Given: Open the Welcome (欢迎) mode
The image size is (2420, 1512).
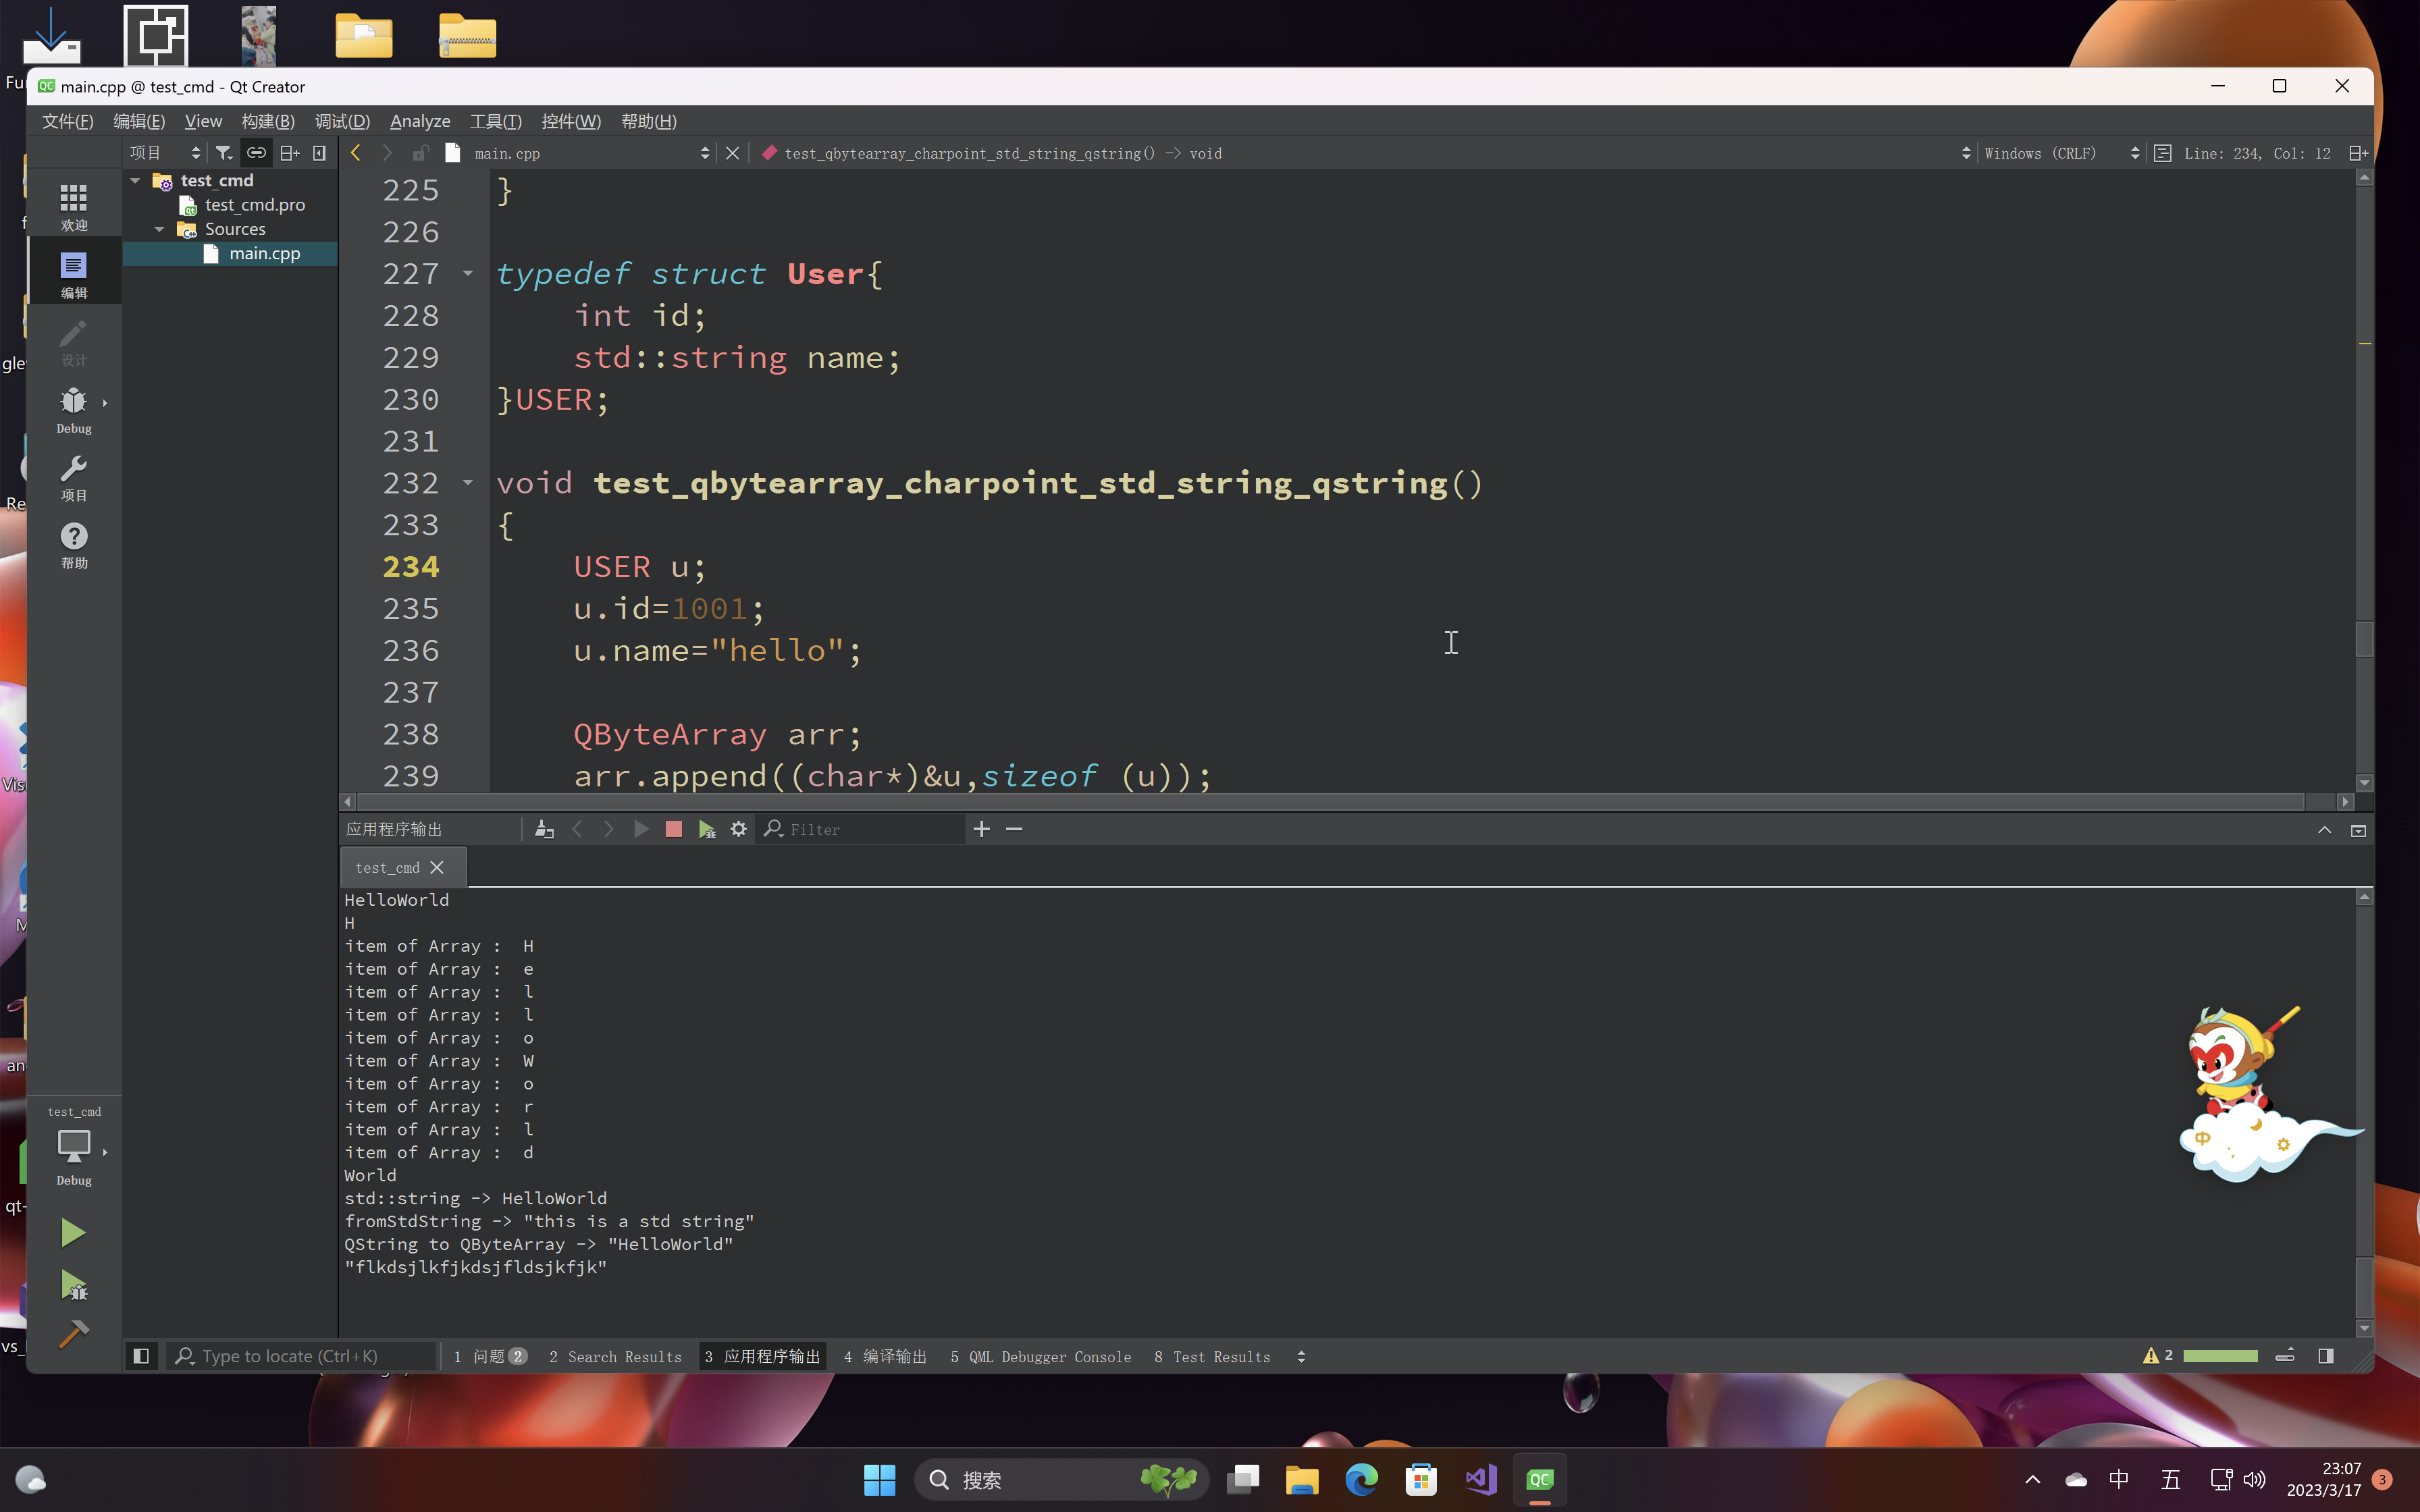Looking at the screenshot, I should pos(74,206).
